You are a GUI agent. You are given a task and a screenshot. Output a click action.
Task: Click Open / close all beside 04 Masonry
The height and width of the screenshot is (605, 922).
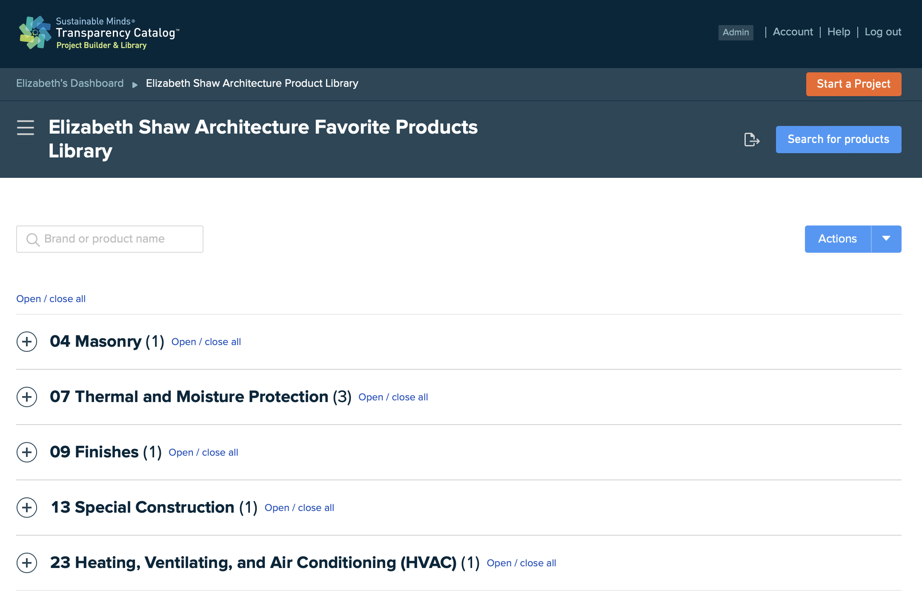click(206, 342)
